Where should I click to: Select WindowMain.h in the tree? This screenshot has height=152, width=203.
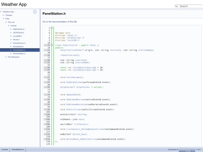tap(19, 54)
